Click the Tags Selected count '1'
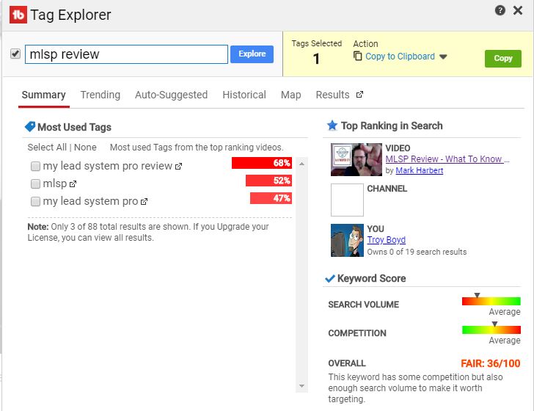This screenshot has width=534, height=411. (316, 59)
